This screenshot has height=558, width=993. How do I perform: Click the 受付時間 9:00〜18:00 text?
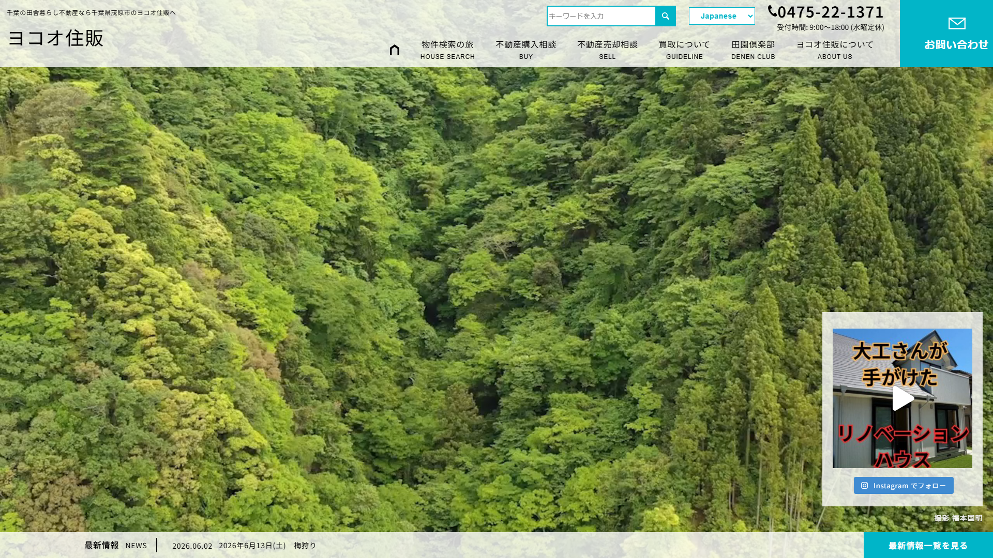tap(831, 27)
